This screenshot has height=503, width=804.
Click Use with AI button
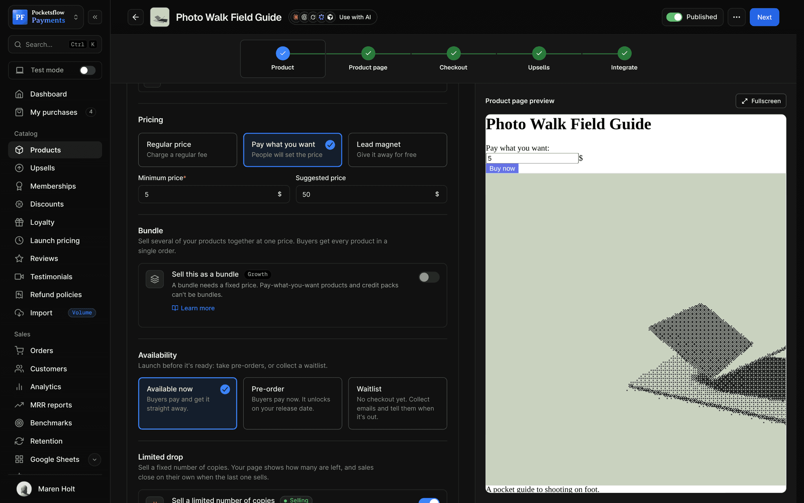tap(333, 17)
